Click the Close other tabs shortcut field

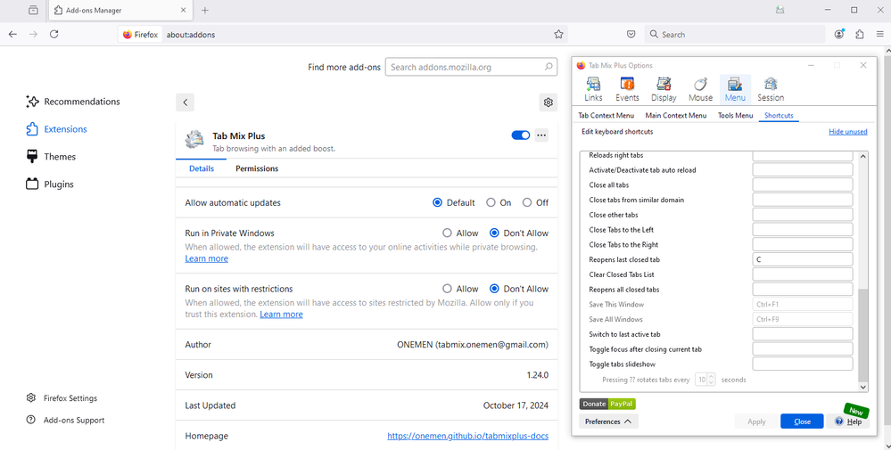[803, 215]
